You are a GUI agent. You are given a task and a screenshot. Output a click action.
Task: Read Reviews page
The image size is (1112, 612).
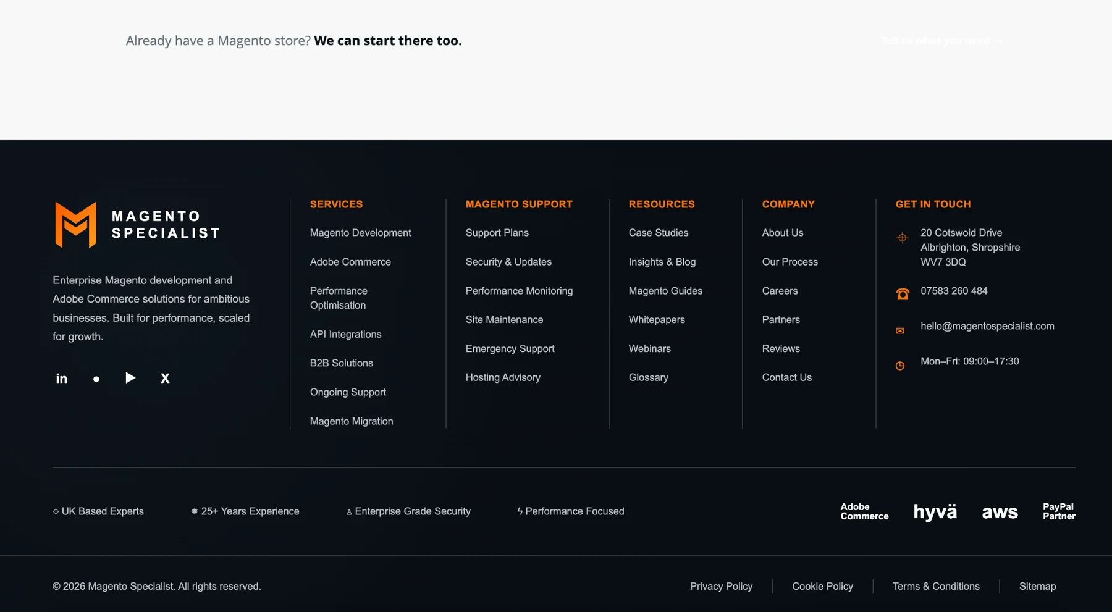tap(781, 349)
